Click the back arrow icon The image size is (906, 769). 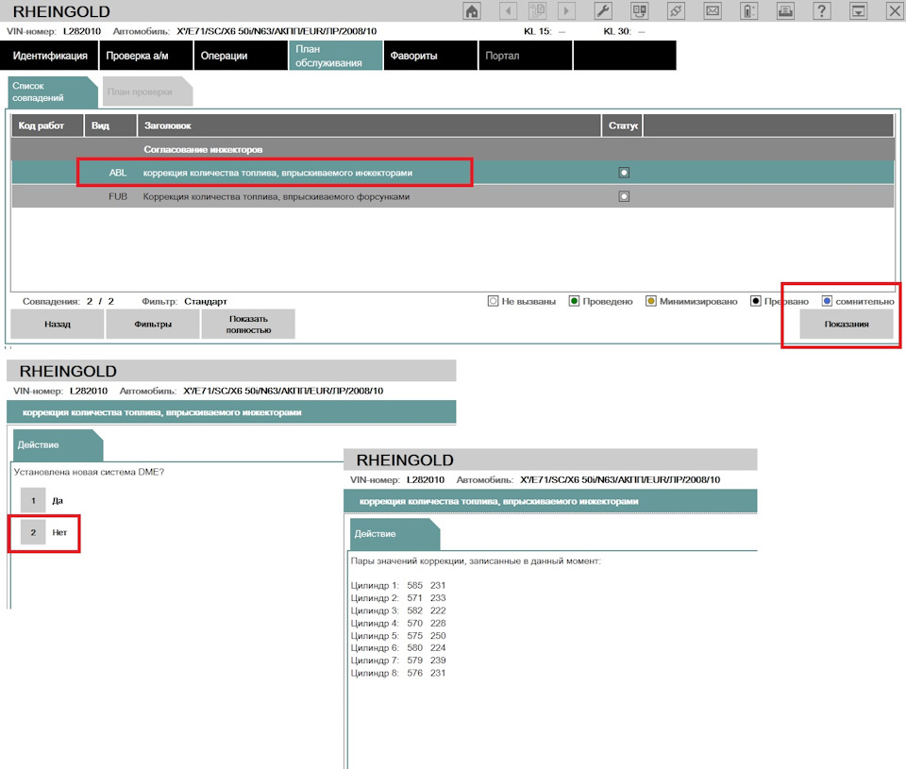508,11
